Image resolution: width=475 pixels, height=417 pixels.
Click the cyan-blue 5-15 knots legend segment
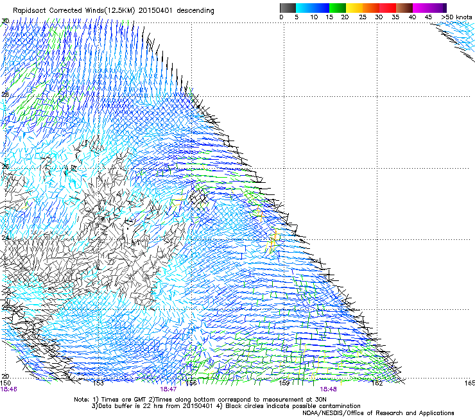pos(313,8)
